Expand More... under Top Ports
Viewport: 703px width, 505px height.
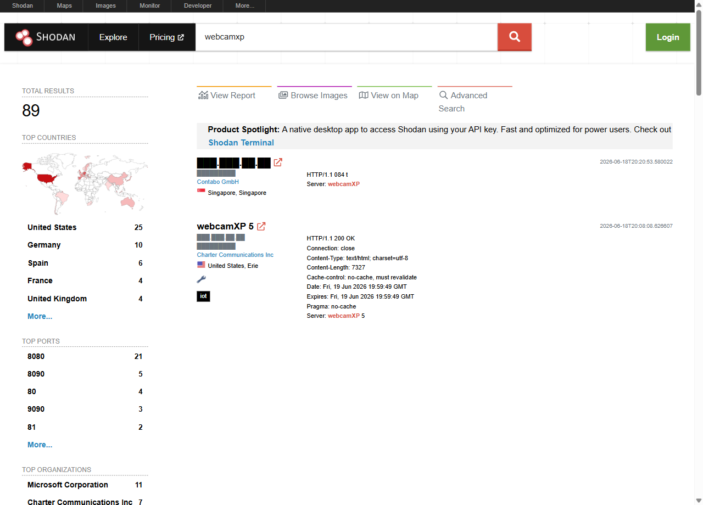pos(40,445)
